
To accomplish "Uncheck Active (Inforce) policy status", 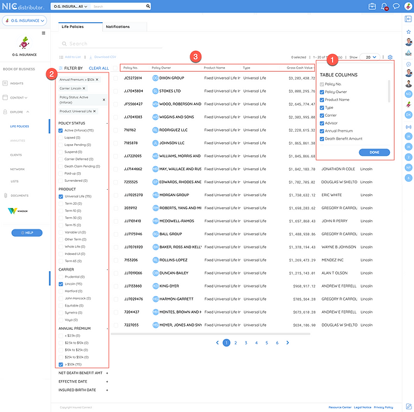I will [61, 130].
